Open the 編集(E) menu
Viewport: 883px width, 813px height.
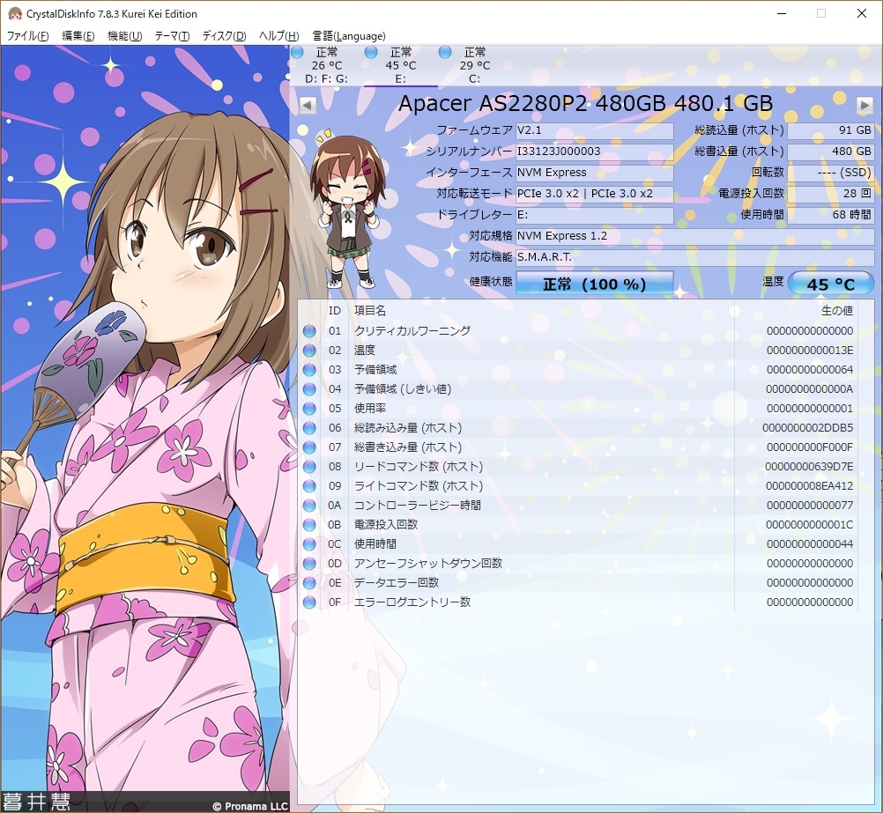click(78, 36)
